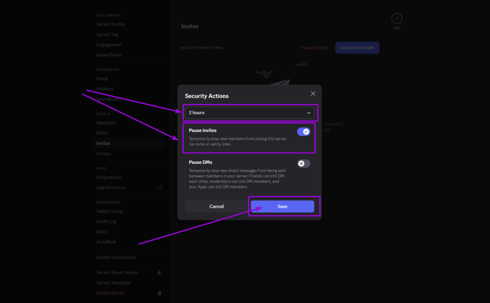
Task: Open the Server Template settings
Action: [113, 282]
